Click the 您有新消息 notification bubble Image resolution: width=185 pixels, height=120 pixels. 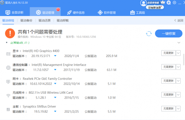[155, 8]
